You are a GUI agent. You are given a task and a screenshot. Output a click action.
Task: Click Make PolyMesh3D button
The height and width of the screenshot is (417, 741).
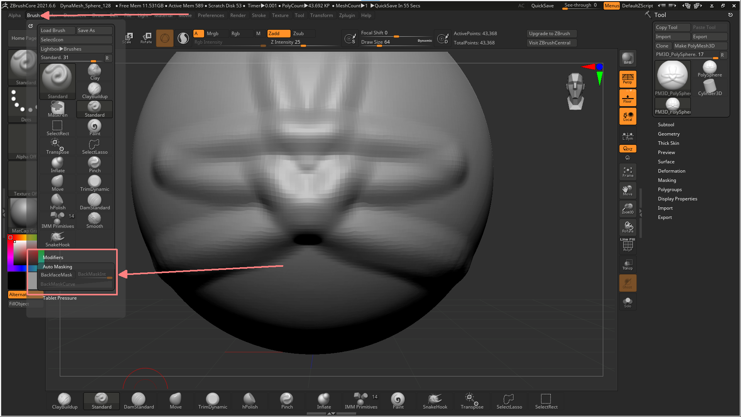coord(700,46)
